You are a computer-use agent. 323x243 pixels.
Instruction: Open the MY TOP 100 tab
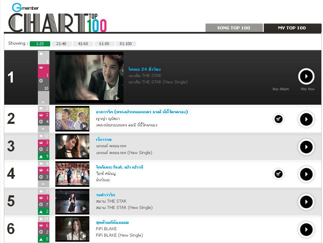tap(292, 28)
